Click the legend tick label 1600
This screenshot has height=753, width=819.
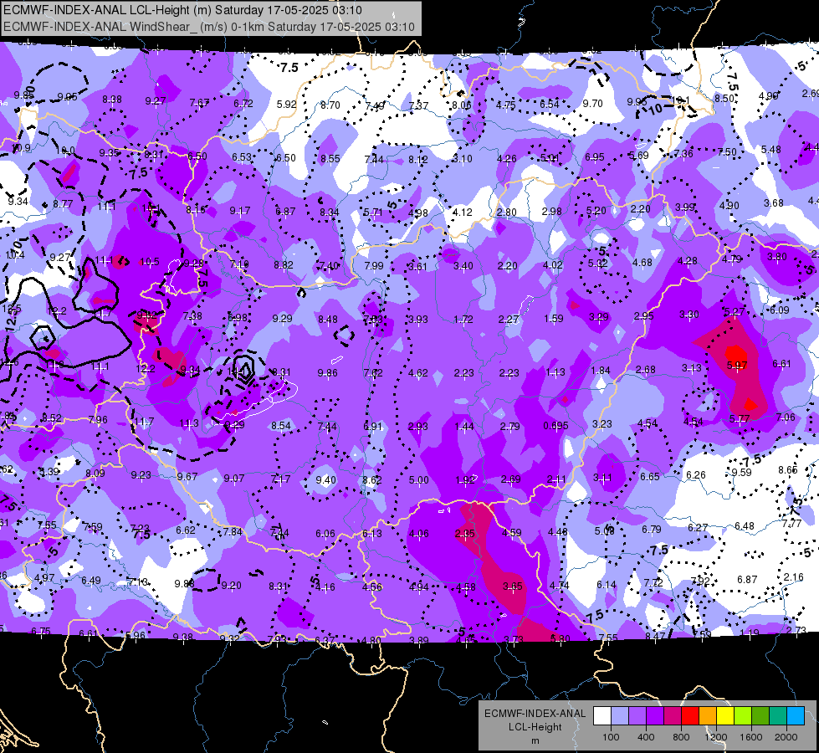pos(751,737)
